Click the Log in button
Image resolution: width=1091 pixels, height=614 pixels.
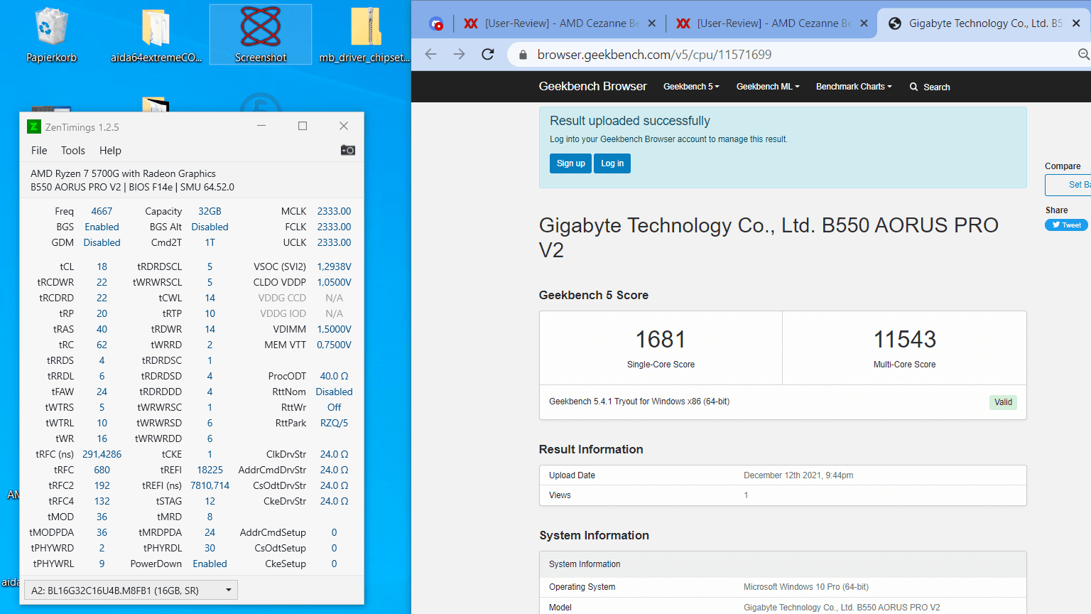612,163
